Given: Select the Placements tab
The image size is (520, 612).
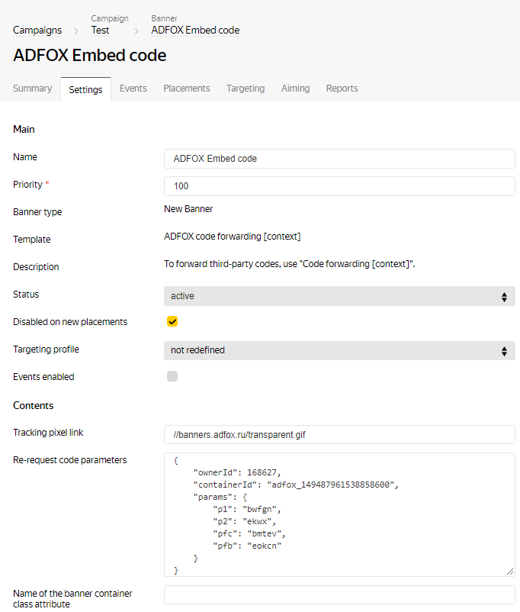Looking at the screenshot, I should (x=187, y=89).
